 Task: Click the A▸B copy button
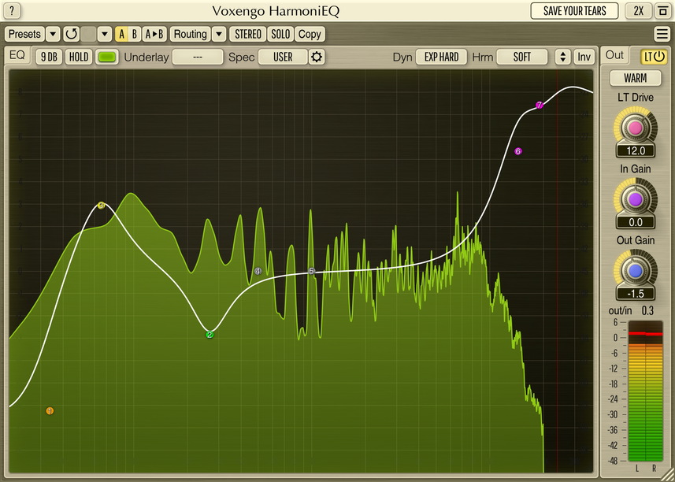tap(154, 35)
